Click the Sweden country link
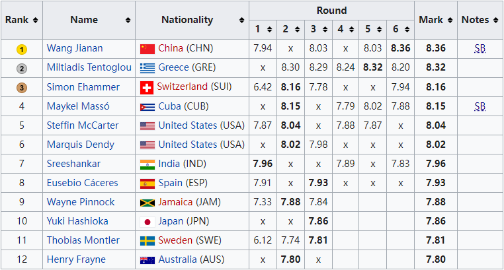The image size is (504, 270). point(176,240)
